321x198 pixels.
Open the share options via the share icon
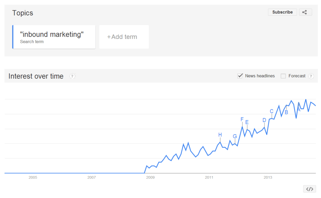(x=305, y=12)
